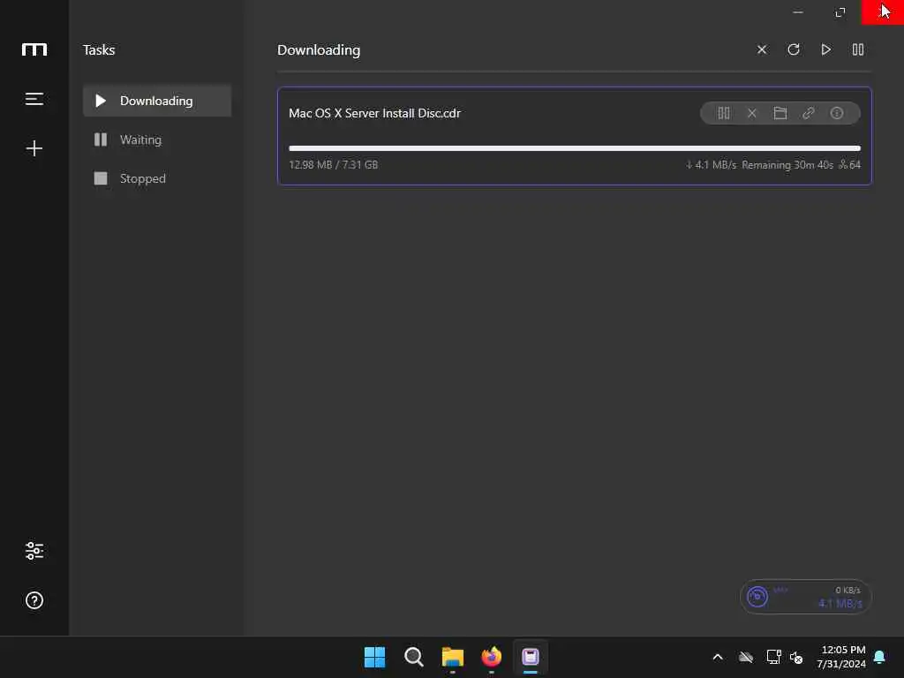Open File Explorer from taskbar
This screenshot has width=904, height=678.
pyautogui.click(x=453, y=657)
